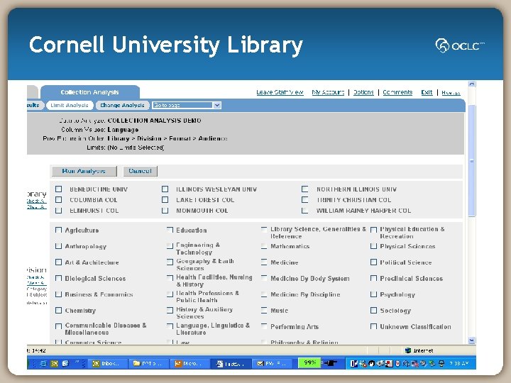This screenshot has width=511, height=383.
Task: Select the Chemistry checkbox
Action: pyautogui.click(x=59, y=311)
